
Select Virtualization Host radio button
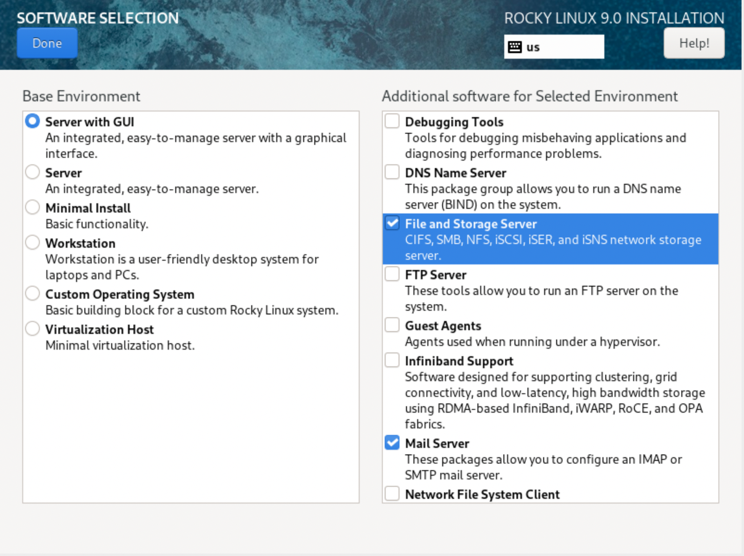[x=32, y=329]
